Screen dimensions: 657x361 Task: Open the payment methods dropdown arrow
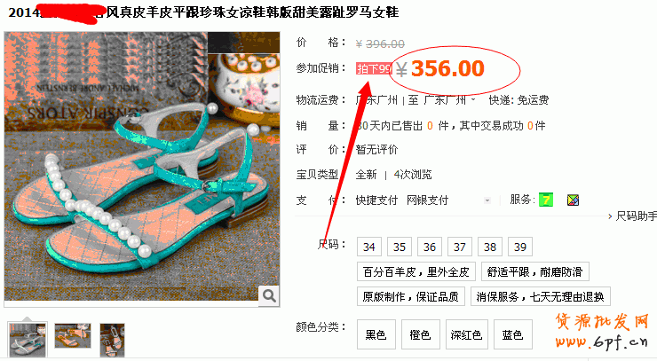click(x=487, y=200)
